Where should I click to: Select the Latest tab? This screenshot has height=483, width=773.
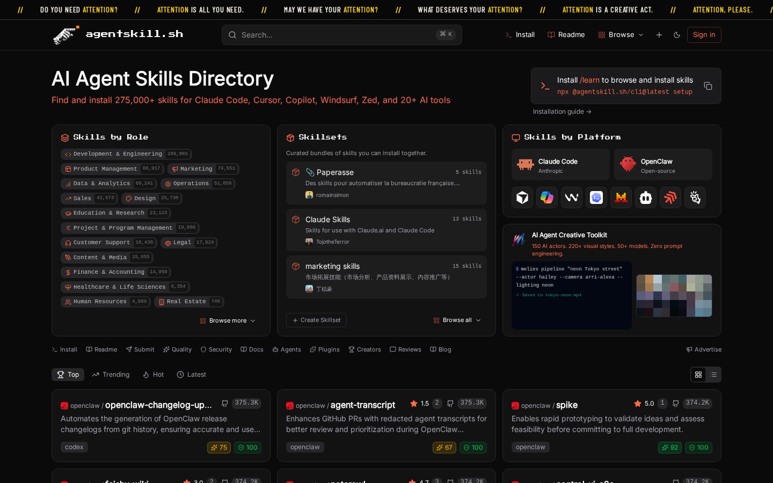191,375
